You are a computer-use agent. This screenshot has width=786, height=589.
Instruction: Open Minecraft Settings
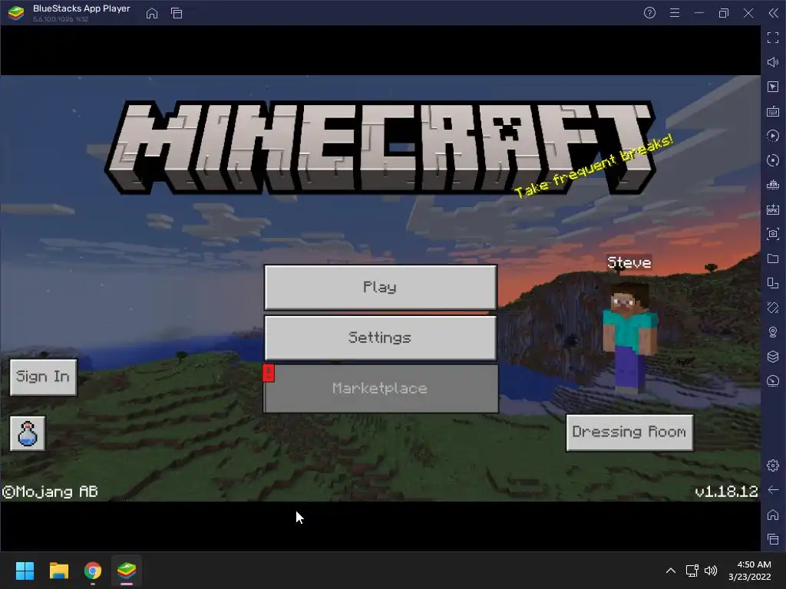(381, 337)
